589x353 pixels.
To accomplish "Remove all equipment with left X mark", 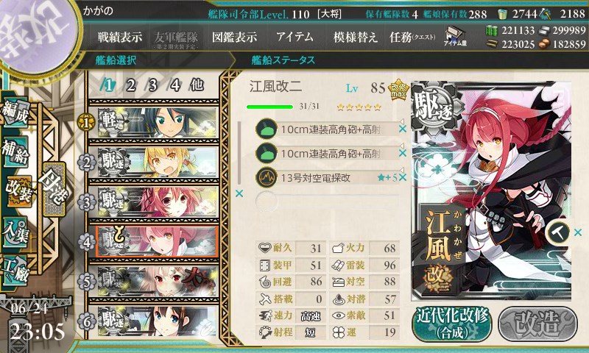I will [x=239, y=193].
